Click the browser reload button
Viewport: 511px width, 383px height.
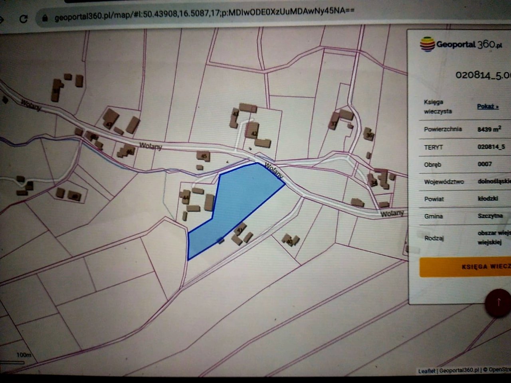(x=23, y=19)
